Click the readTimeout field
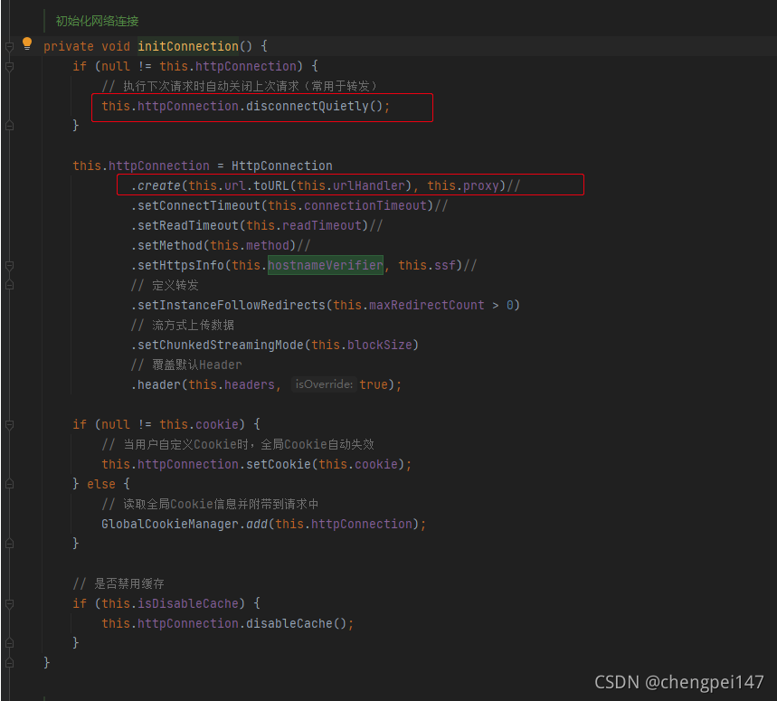Screen dimensions: 777x701 point(322,225)
